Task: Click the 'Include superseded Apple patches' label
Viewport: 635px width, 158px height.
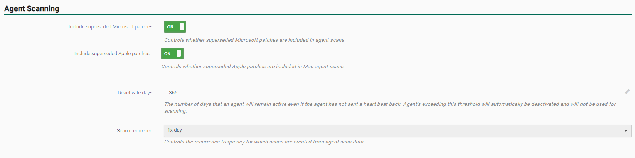Action: click(112, 54)
